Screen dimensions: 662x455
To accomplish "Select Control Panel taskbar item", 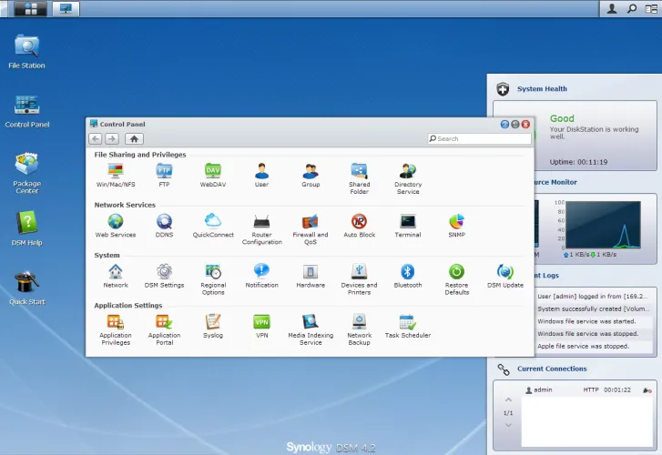I will [x=66, y=8].
